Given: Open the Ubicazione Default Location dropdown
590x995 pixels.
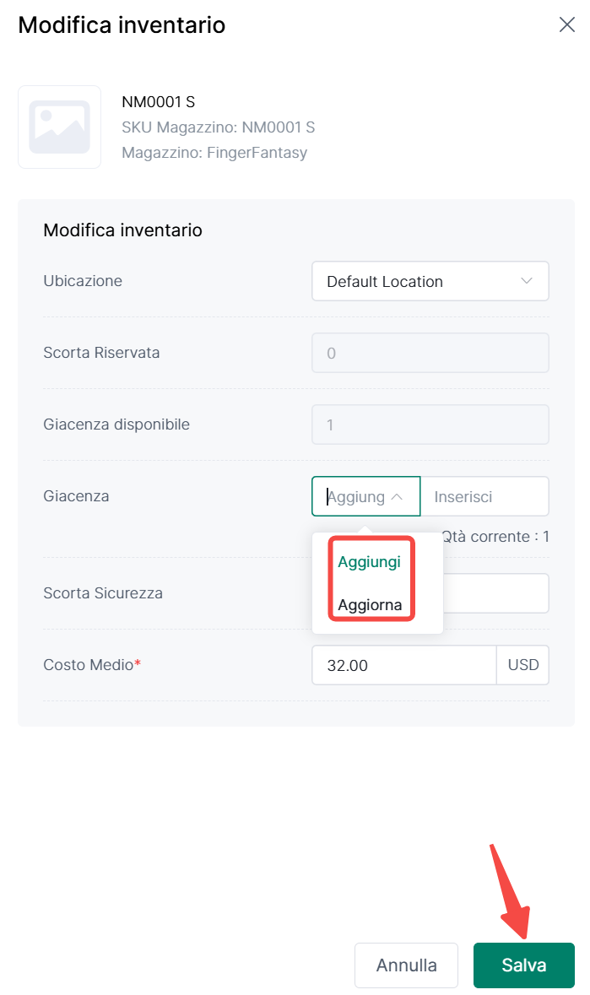Looking at the screenshot, I should (x=430, y=281).
